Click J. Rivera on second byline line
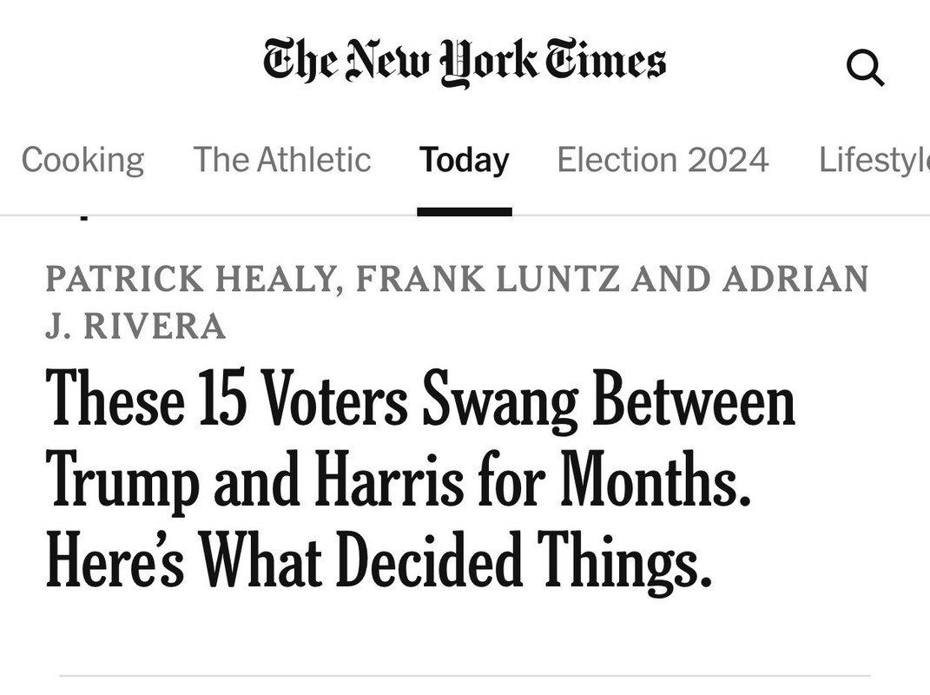Image resolution: width=930 pixels, height=695 pixels. point(135,327)
